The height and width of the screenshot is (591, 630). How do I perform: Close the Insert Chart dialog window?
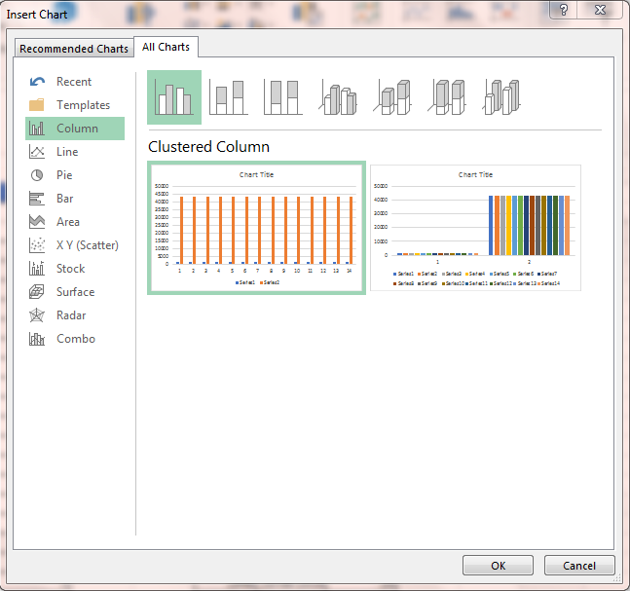(x=600, y=10)
